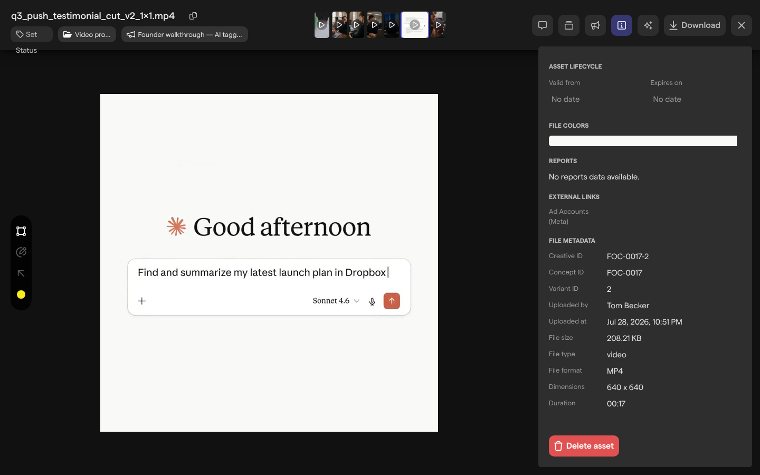Select the highlighted white video thumbnail
Viewport: 760px width, 475px height.
[415, 25]
